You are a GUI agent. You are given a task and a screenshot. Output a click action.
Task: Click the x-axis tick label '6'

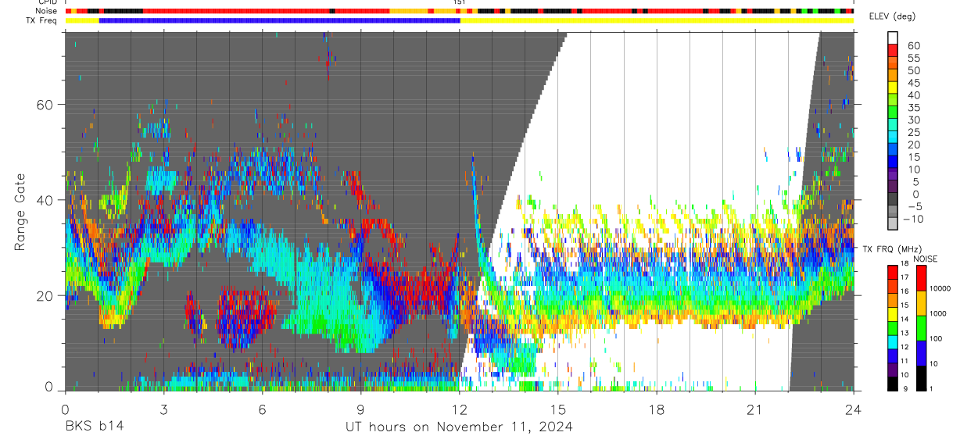coord(262,410)
